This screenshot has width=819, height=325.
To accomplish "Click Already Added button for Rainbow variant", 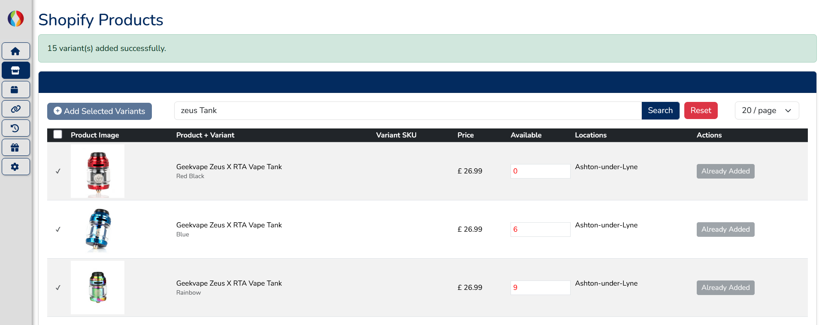I will click(x=725, y=288).
